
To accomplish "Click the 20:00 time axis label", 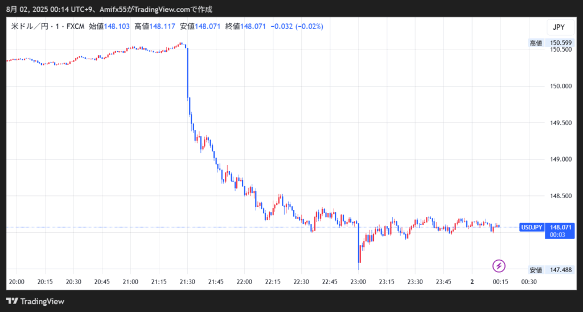I will coord(17,282).
